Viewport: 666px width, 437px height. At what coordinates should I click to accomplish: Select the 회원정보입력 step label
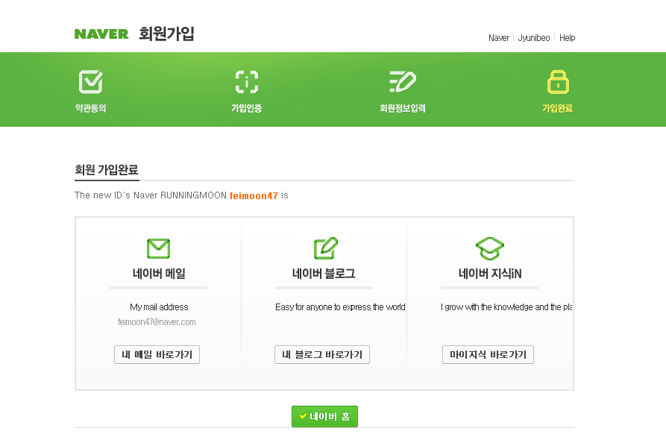403,108
